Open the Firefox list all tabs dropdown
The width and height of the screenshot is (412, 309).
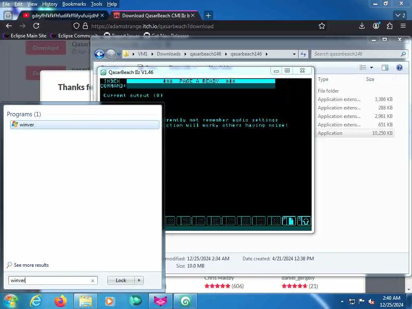[x=400, y=16]
